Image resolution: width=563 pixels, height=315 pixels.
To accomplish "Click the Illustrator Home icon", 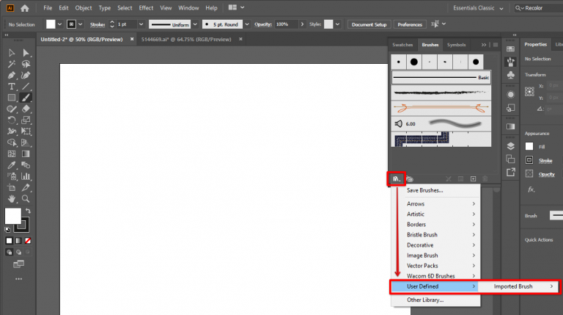I will click(x=25, y=8).
